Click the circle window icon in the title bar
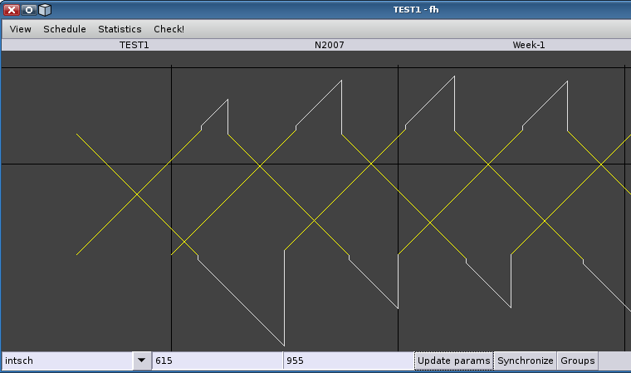Screen dimensions: 631x373 pos(28,9)
